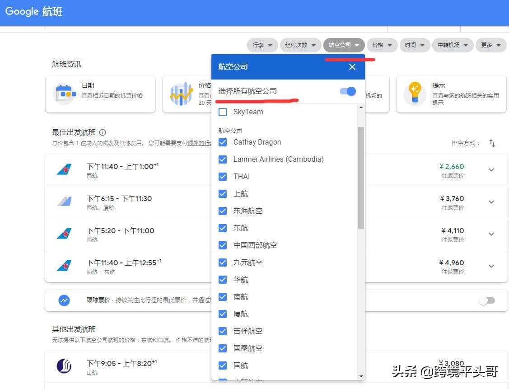The image size is (509, 389).
Task: Open the 时间 filter menu
Action: pos(415,45)
